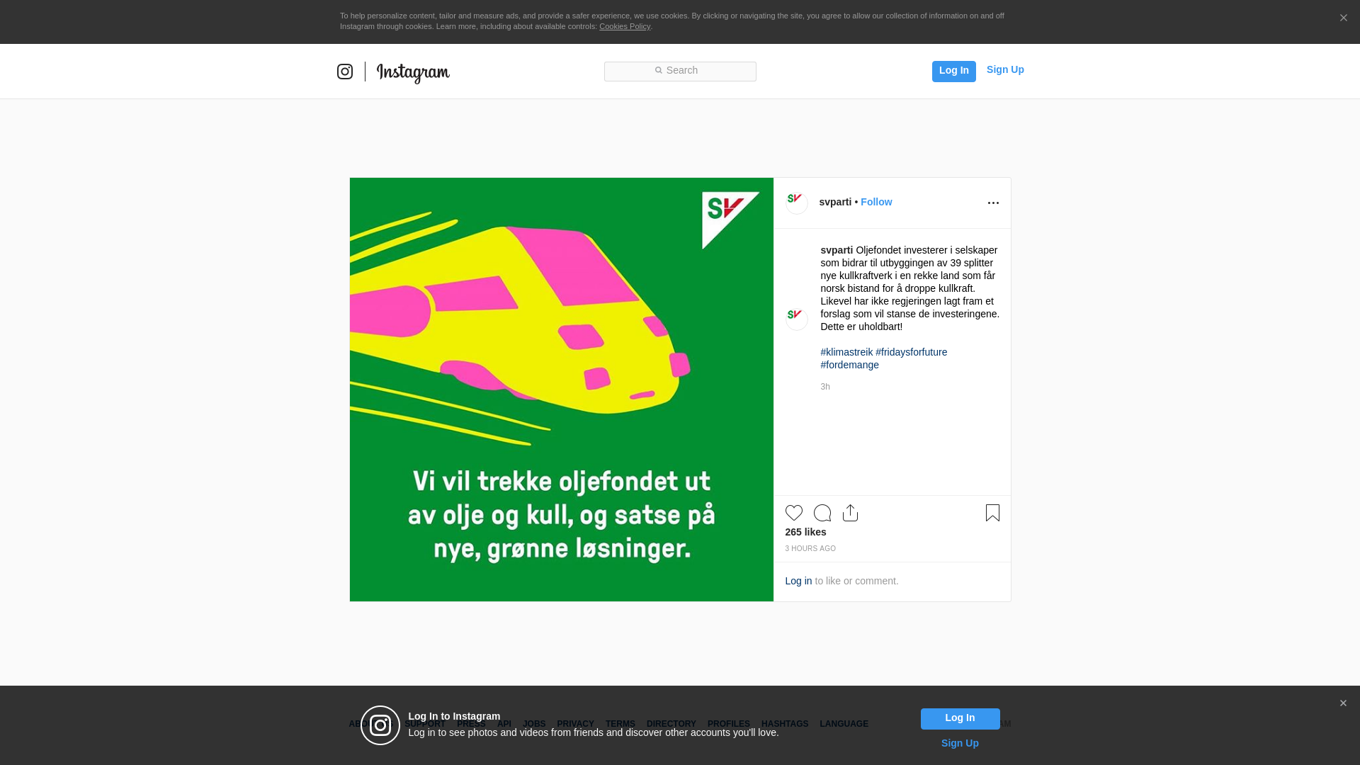This screenshot has width=1360, height=765.
Task: Open JOBS footer link
Action: click(534, 724)
